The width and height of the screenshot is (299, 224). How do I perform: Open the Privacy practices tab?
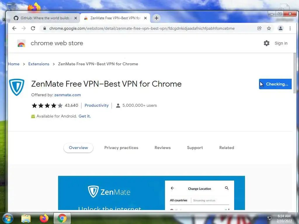pyautogui.click(x=121, y=148)
